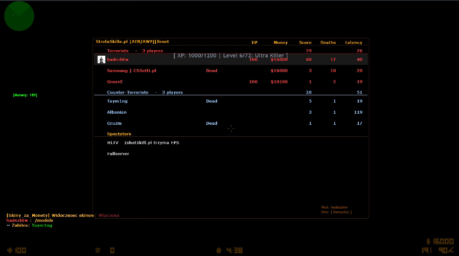Select player Gruzin row
Screen dimensions: 459x256
[231, 123]
